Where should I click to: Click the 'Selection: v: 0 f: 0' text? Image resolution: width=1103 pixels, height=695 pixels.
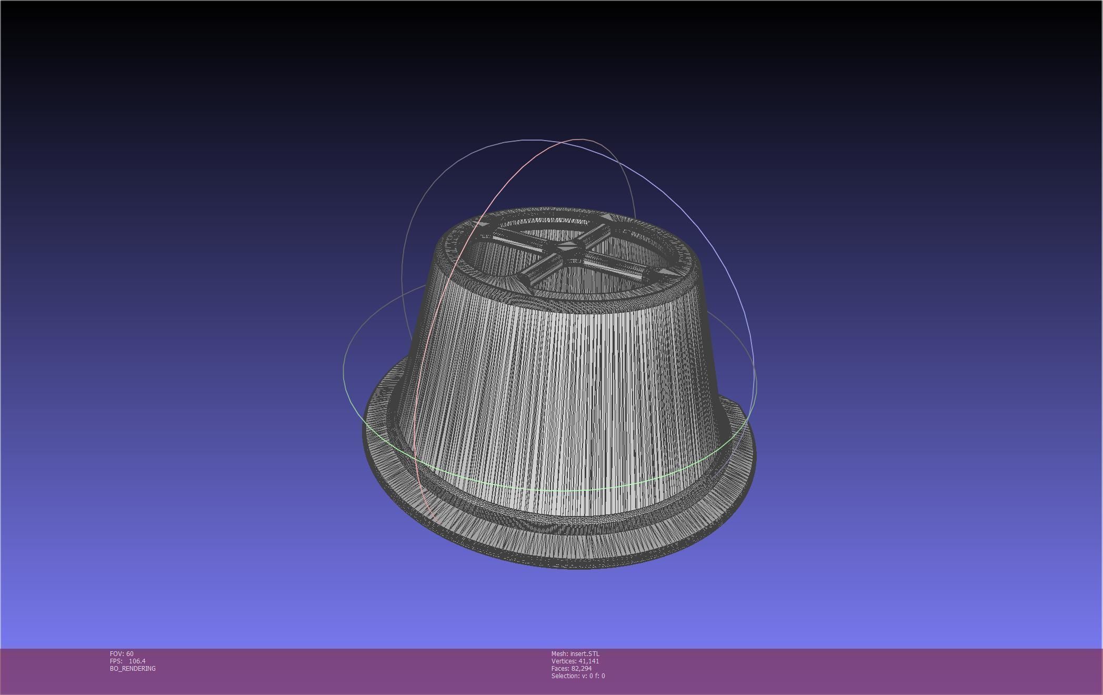coord(578,676)
